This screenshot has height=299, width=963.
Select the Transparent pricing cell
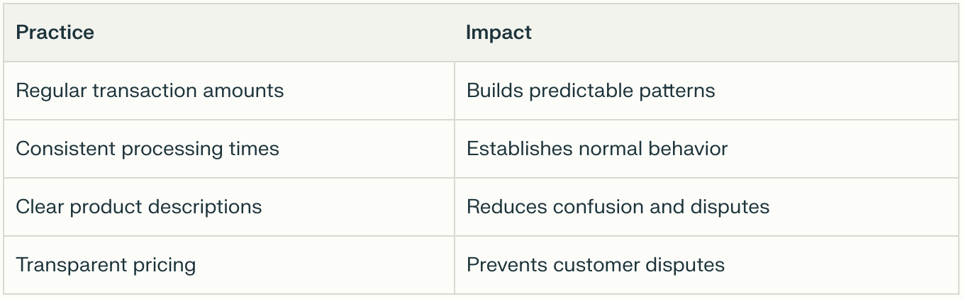pos(106,265)
